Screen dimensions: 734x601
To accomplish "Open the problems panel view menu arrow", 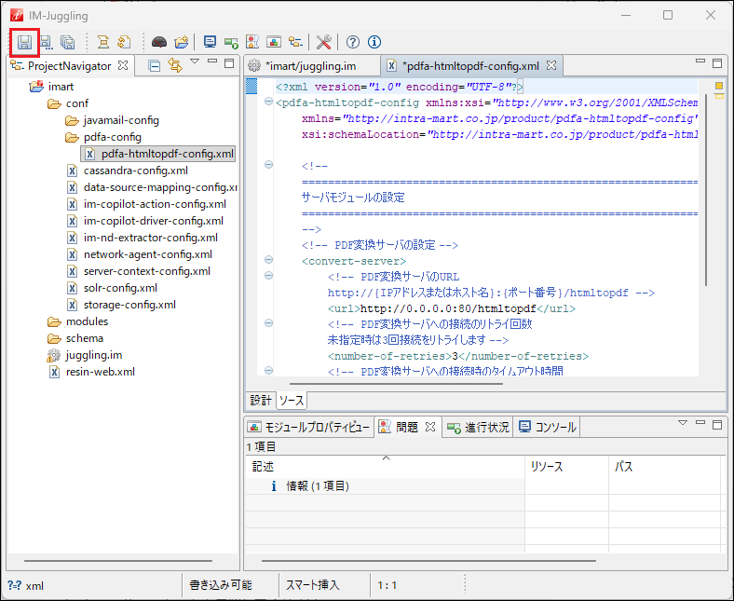I will 682,424.
